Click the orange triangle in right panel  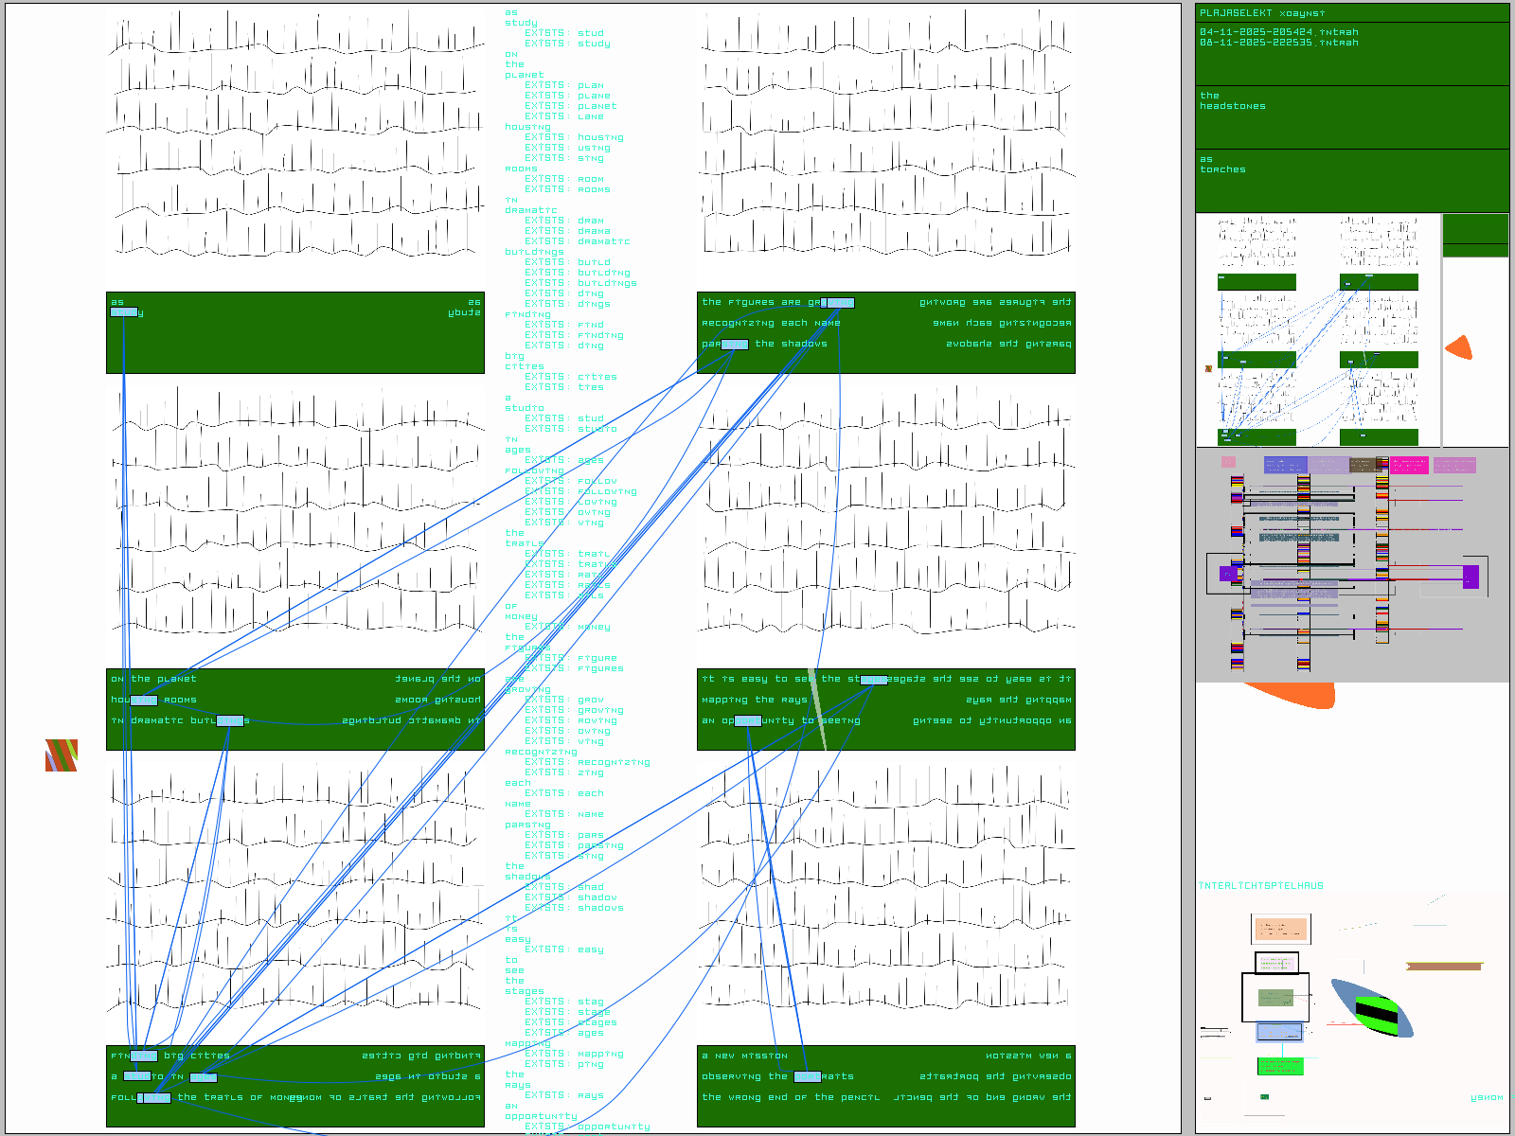[1461, 347]
